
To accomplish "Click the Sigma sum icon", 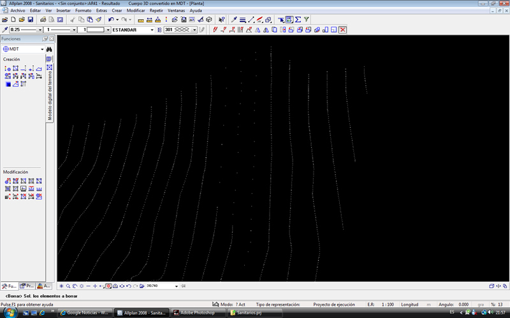I will (298, 20).
